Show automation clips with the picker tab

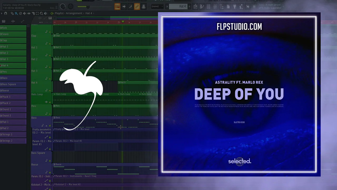(22, 21)
